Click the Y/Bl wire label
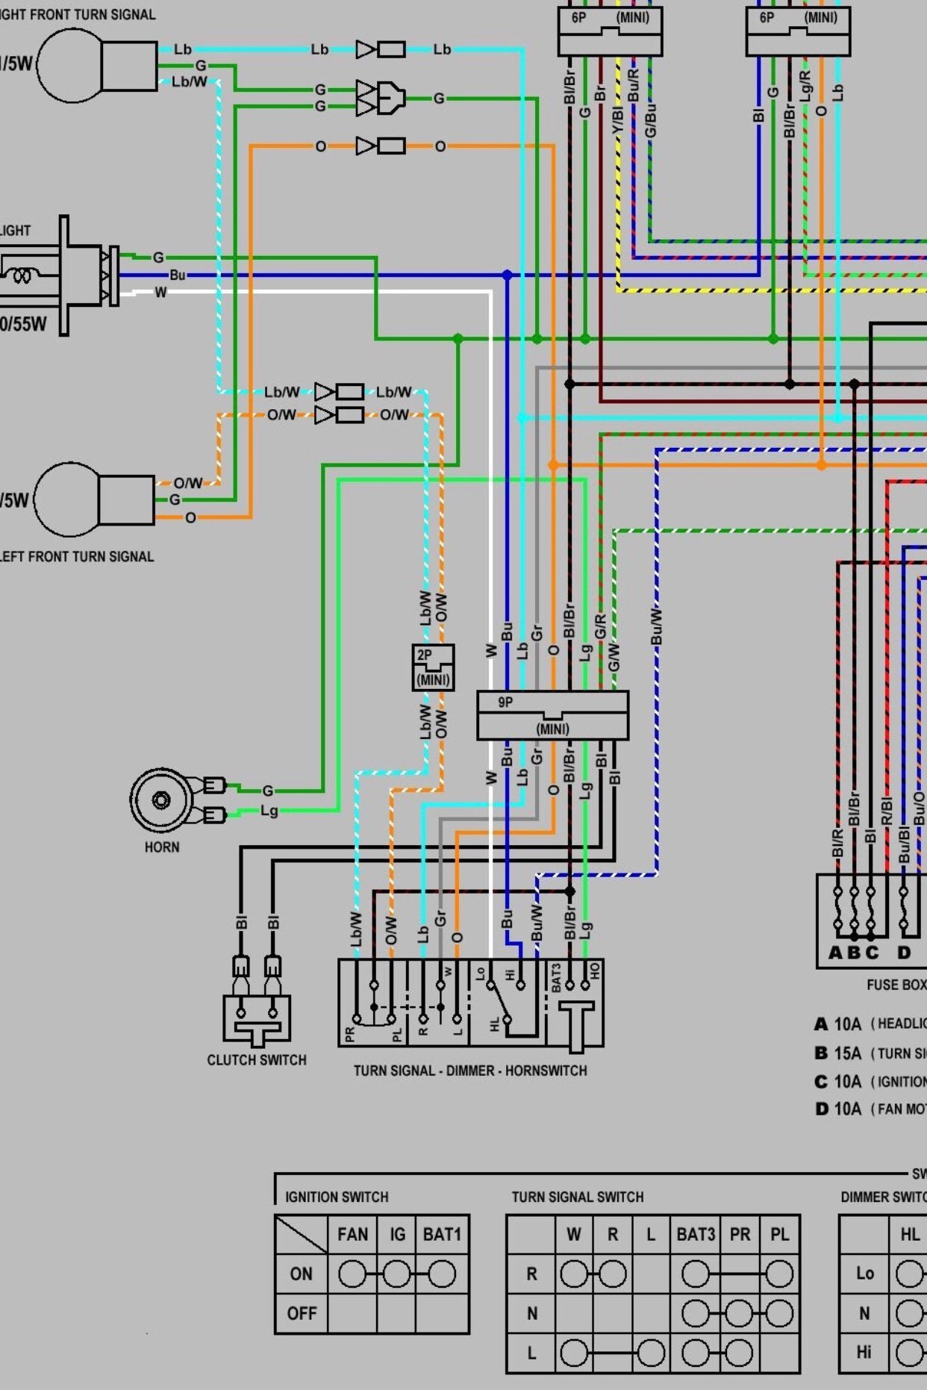This screenshot has width=927, height=1390. [x=617, y=119]
